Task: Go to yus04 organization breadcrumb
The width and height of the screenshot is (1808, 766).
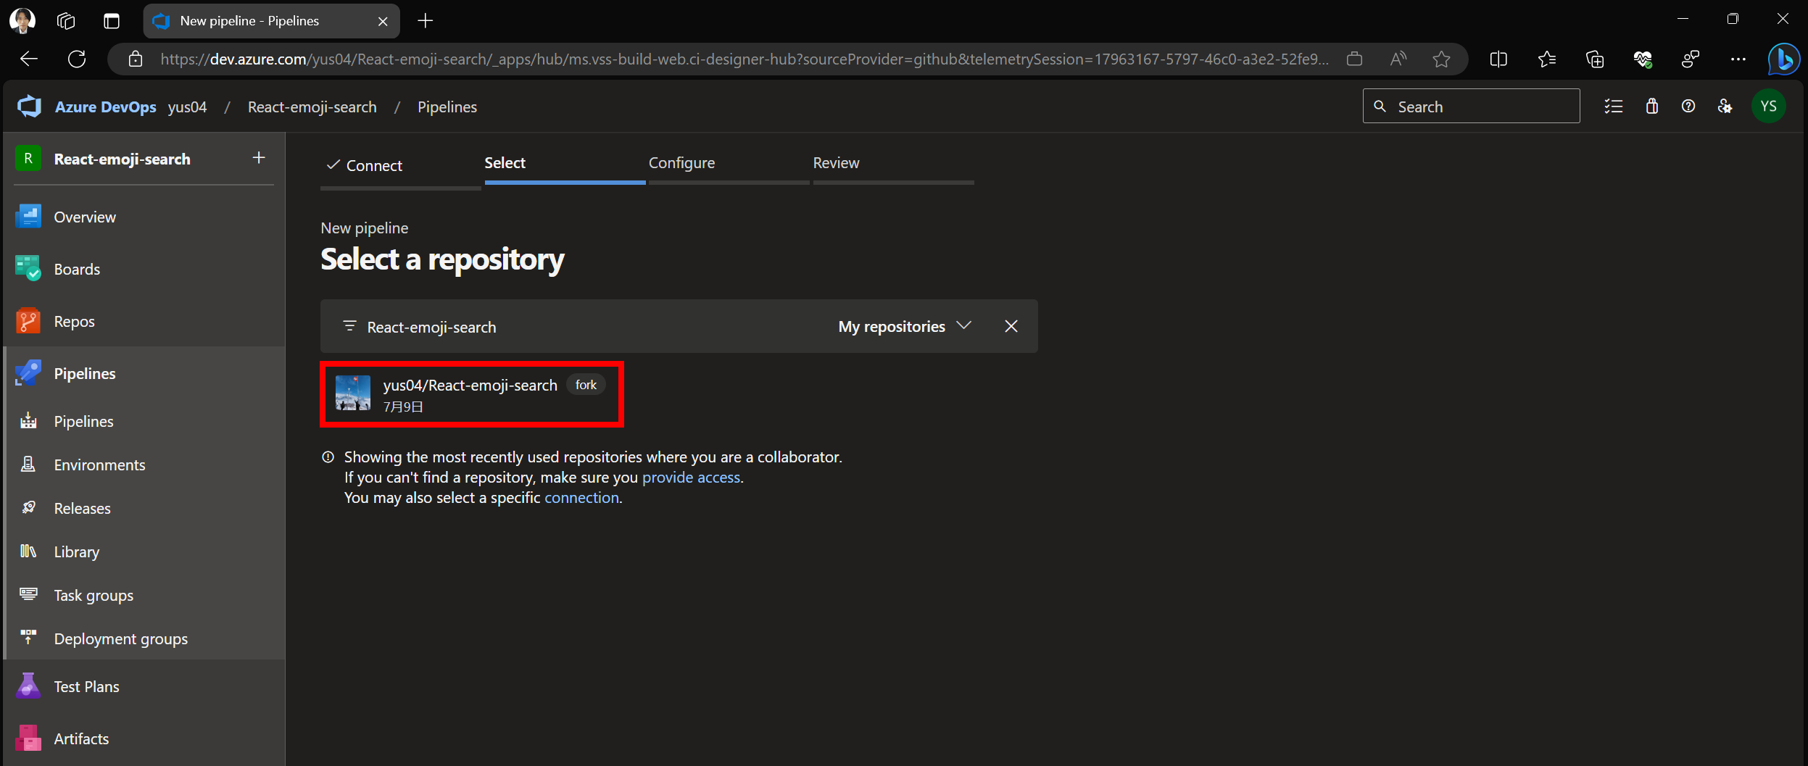Action: [187, 107]
